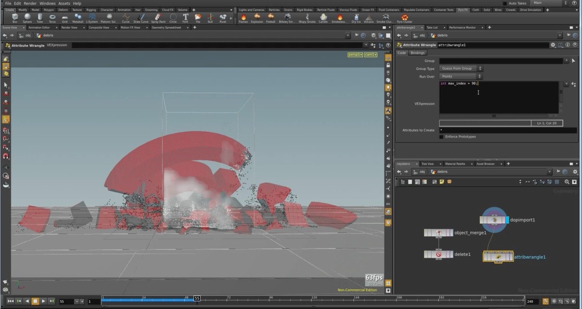Open the Group Type dropdown

(461, 69)
